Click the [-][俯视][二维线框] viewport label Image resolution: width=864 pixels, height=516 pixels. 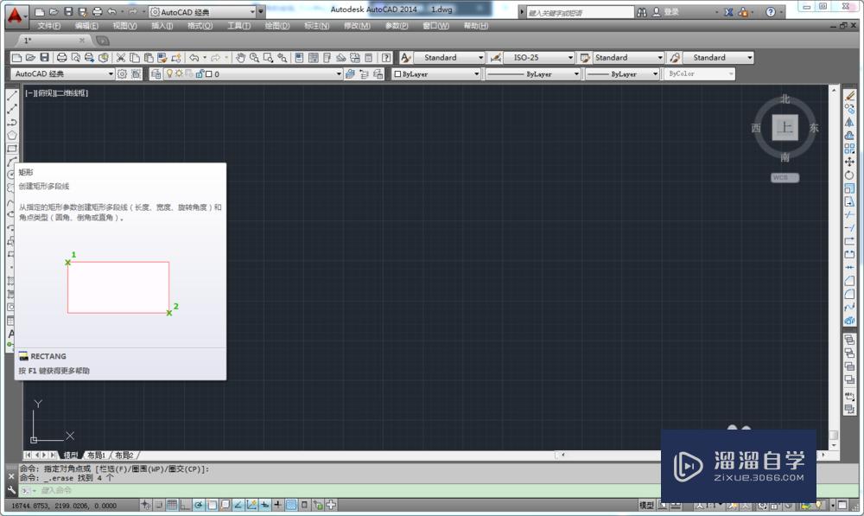[57, 93]
